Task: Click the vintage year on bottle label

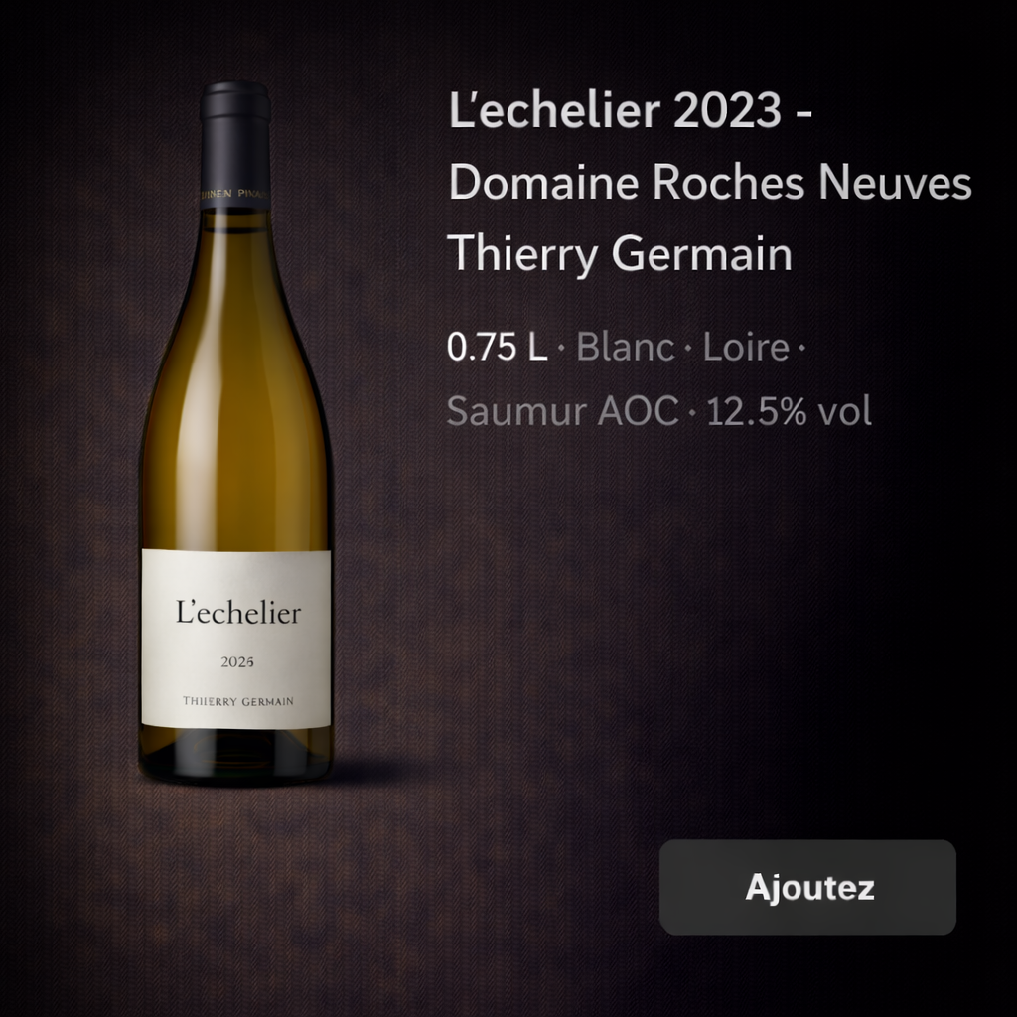Action: (x=236, y=662)
